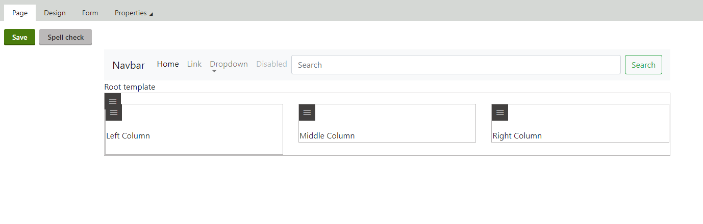Switch to the Design tab
The width and height of the screenshot is (703, 224).
tap(55, 13)
